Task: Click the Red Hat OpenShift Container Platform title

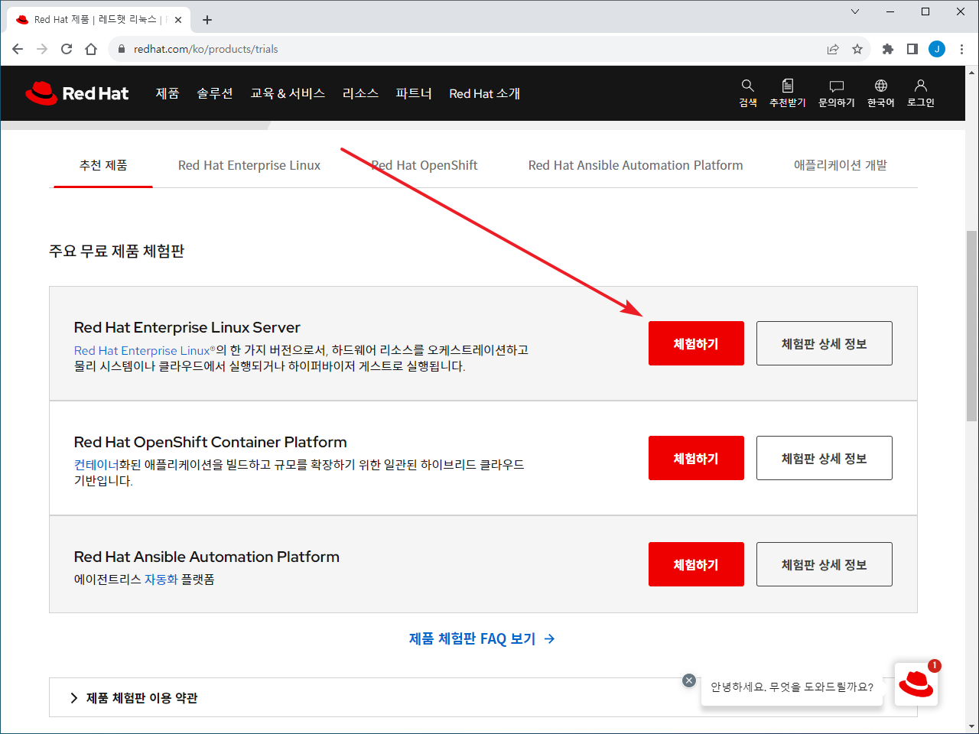Action: point(210,442)
